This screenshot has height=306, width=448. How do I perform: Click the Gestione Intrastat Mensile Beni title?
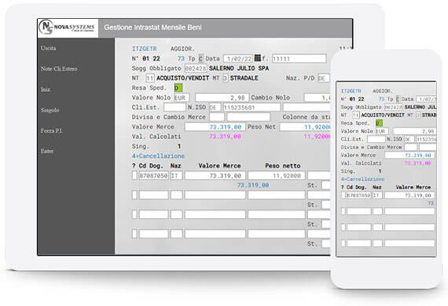(152, 27)
